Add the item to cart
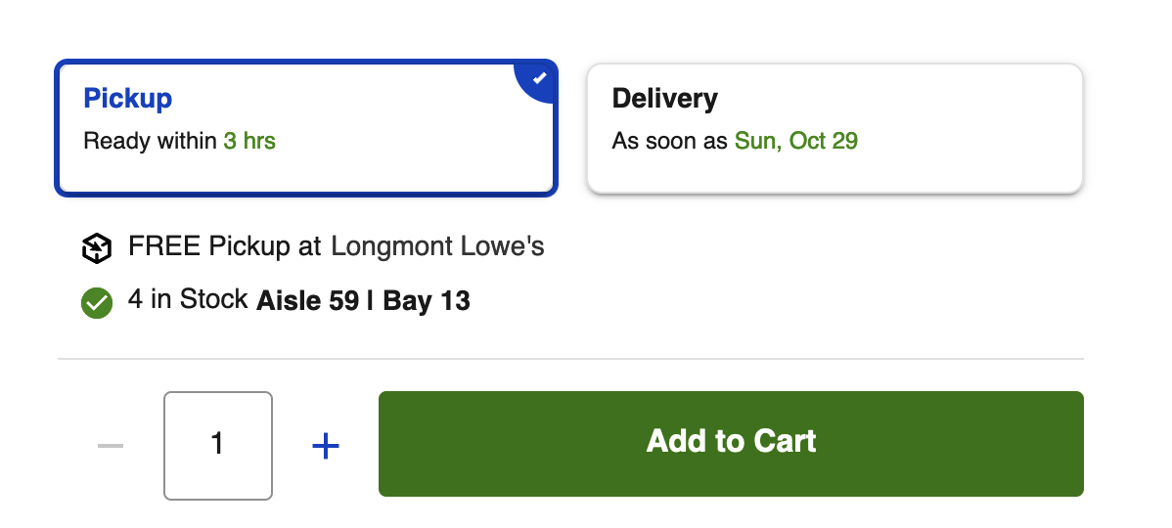Viewport: 1172px width, 528px height. 730,444
